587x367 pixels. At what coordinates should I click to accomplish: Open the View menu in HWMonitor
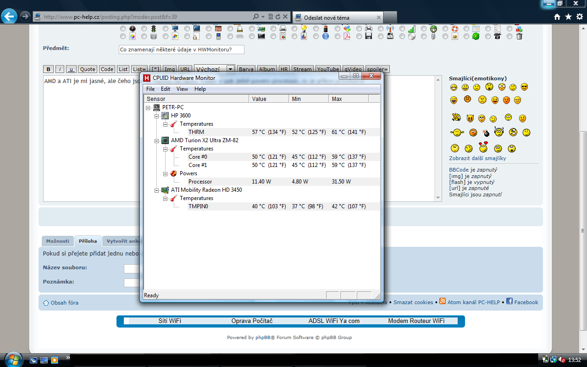182,89
